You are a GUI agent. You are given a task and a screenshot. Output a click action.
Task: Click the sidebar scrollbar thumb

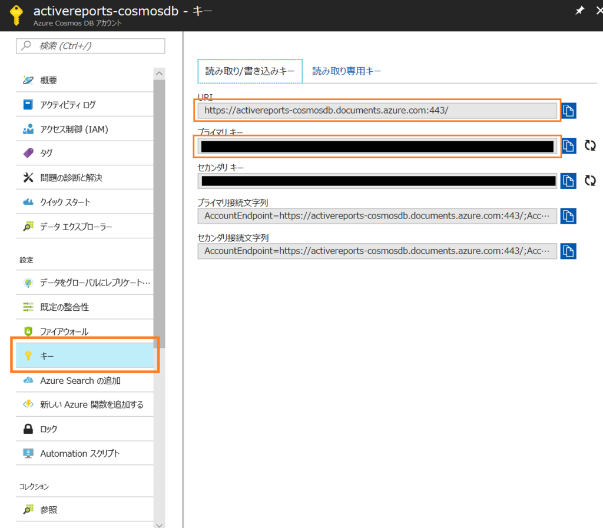point(159,214)
